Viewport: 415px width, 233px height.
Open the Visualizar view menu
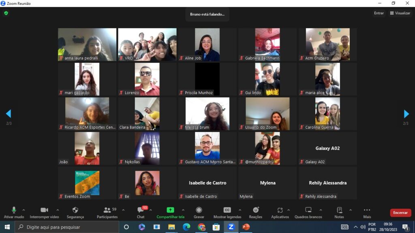pyautogui.click(x=400, y=13)
